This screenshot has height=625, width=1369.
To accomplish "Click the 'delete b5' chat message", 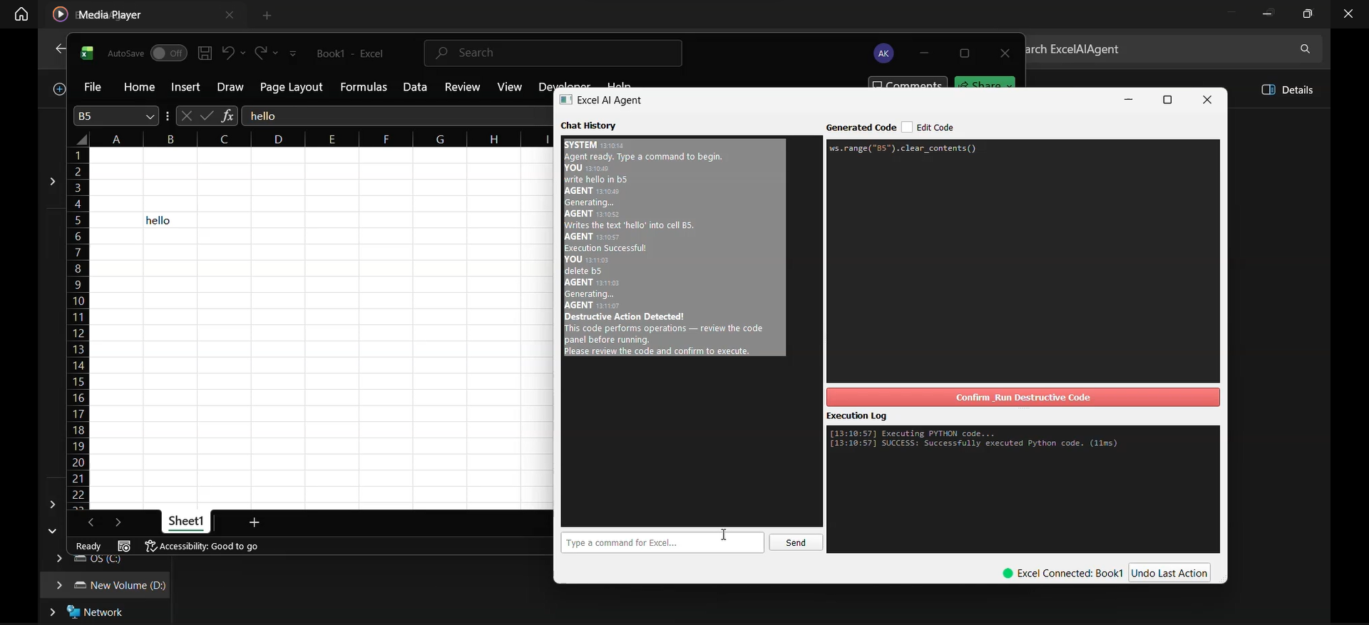I will pos(583,271).
